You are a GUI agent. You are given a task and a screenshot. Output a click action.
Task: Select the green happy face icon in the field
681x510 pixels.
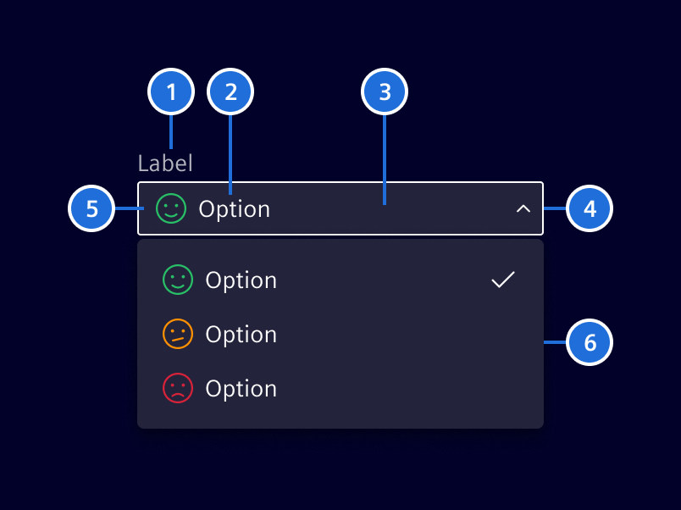coord(172,208)
